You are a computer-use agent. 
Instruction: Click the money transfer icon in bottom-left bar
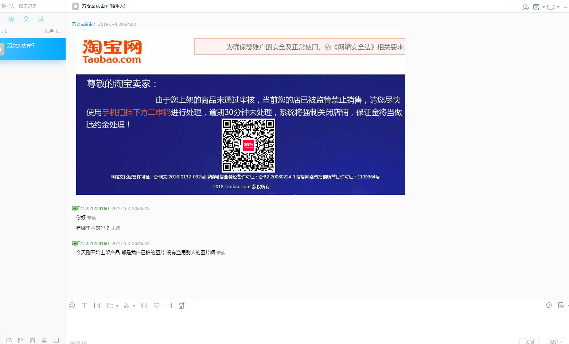[9, 340]
